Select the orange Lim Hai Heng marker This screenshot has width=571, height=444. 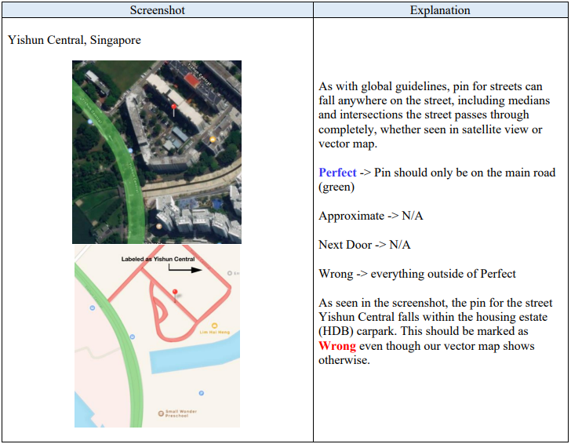(x=214, y=326)
